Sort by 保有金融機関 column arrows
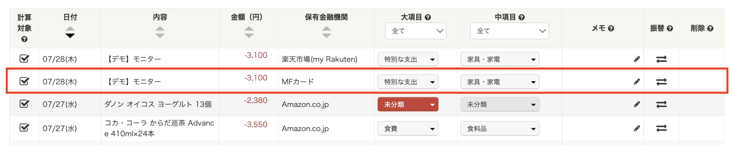The width and height of the screenshot is (733, 145). [x=326, y=32]
